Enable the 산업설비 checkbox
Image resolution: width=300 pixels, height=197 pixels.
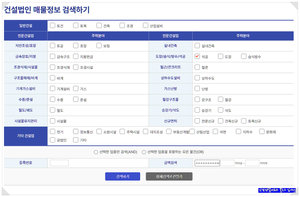tap(146, 25)
